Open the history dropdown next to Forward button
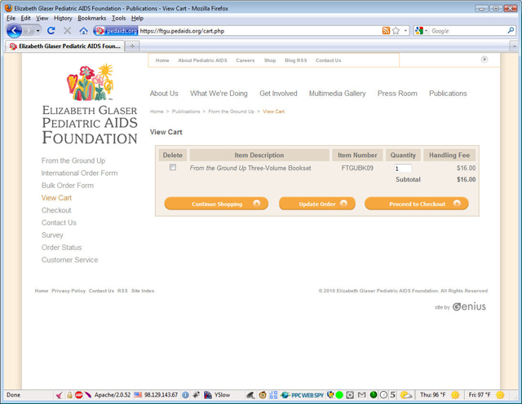The image size is (522, 404). [38, 31]
